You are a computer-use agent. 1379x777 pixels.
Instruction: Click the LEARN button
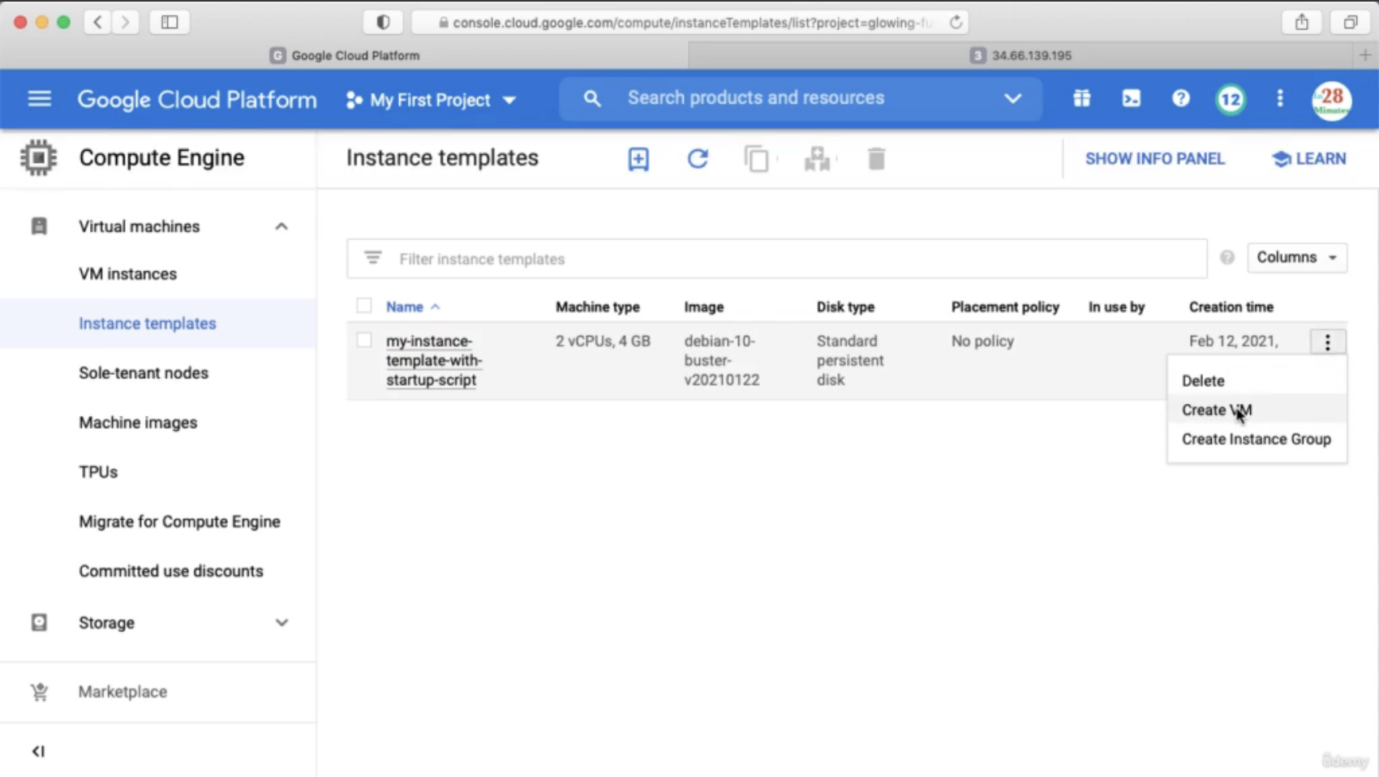pyautogui.click(x=1309, y=159)
